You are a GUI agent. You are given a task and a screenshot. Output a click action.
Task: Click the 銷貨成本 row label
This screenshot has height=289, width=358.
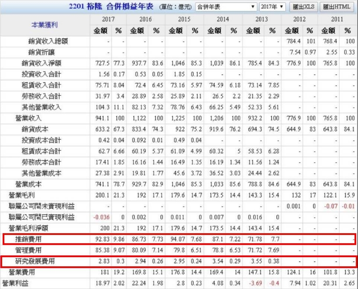35,129
